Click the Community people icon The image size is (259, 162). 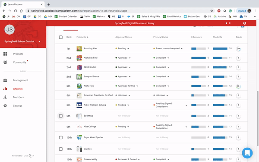click(x=5, y=62)
